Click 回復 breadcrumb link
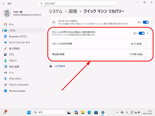This screenshot has width=155, height=116. point(73,11)
